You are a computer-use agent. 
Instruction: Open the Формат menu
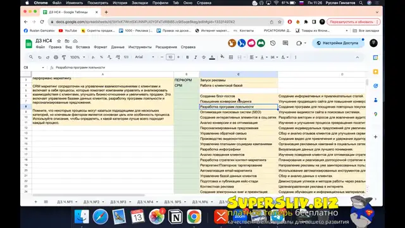coord(101,47)
